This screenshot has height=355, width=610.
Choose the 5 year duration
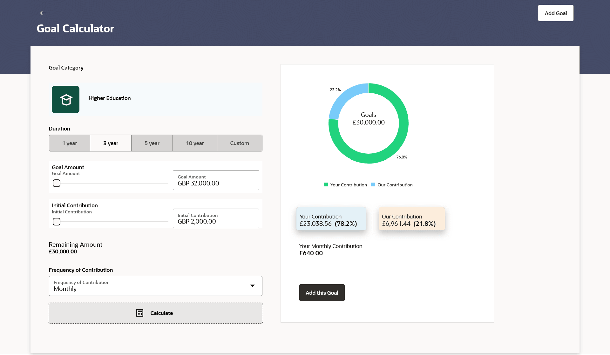tap(152, 143)
